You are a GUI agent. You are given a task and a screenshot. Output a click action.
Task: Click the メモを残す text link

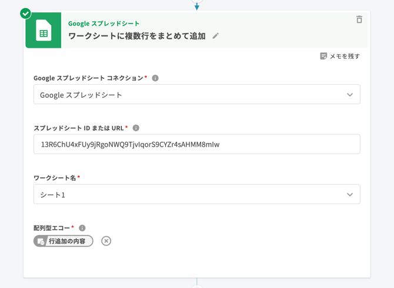pos(345,56)
